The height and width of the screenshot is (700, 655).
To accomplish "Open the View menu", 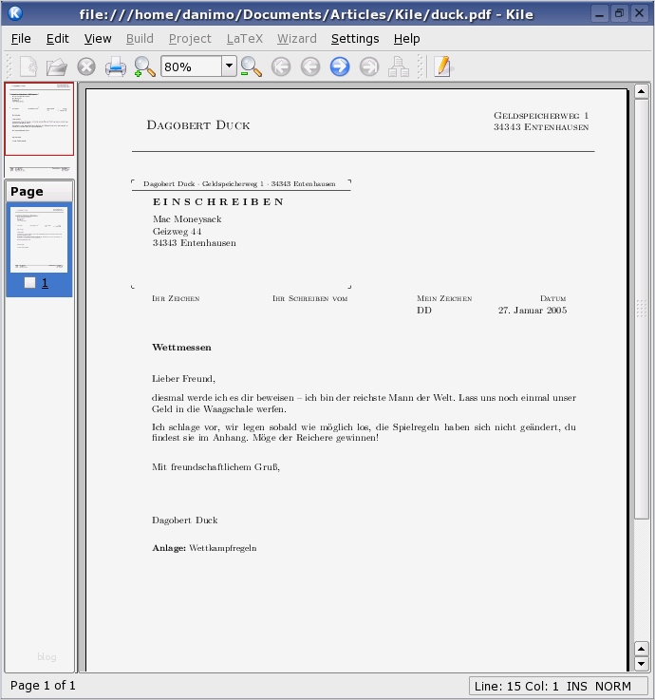I will click(x=98, y=39).
